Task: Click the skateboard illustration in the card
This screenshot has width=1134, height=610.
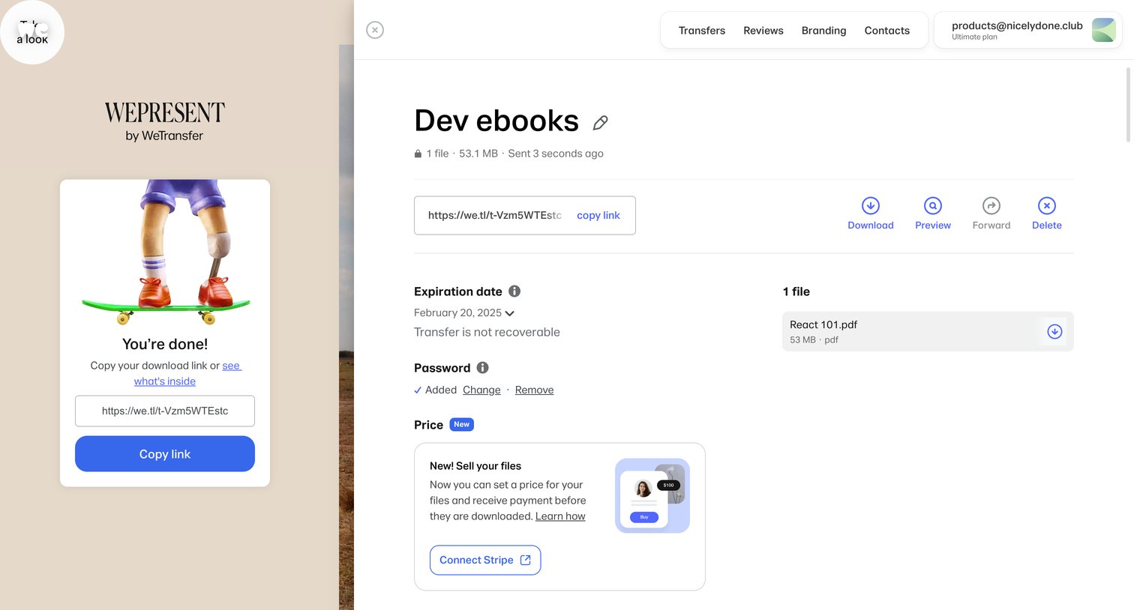Action: click(165, 253)
